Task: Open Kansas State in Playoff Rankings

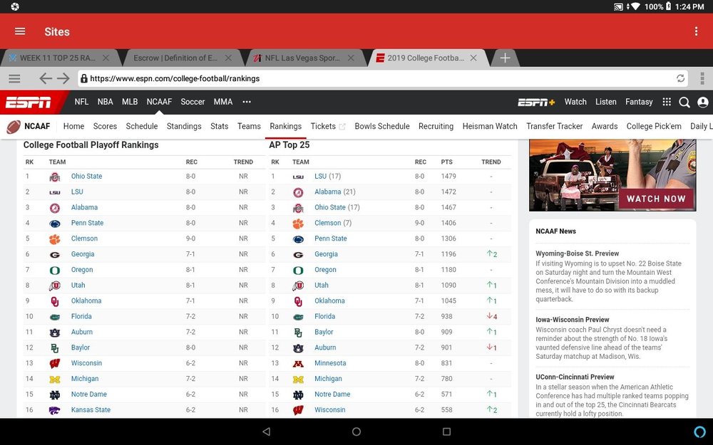Action: (x=91, y=409)
